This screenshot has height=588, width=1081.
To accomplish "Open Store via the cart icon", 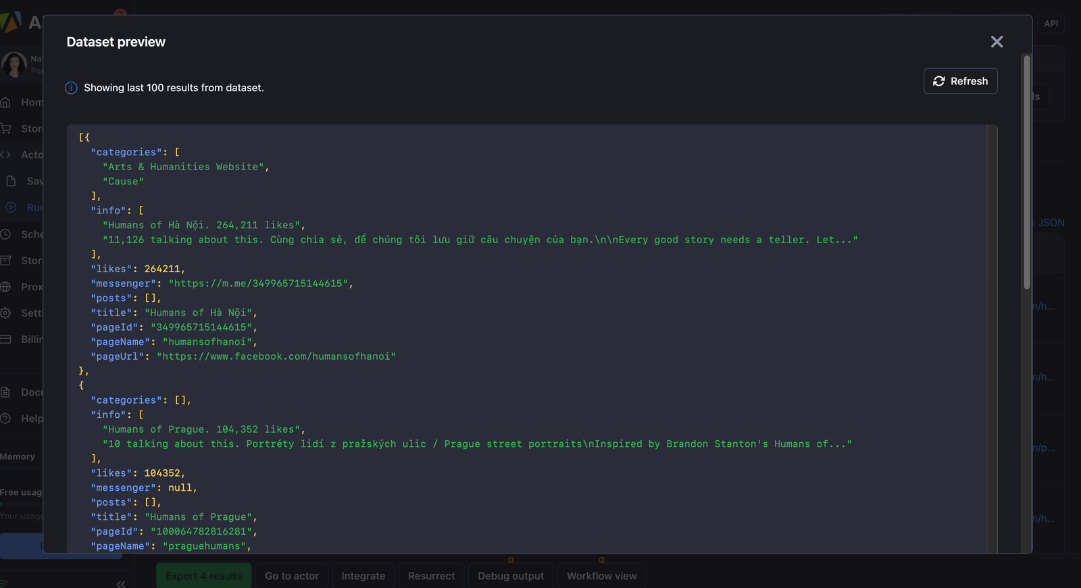I will click(6, 128).
